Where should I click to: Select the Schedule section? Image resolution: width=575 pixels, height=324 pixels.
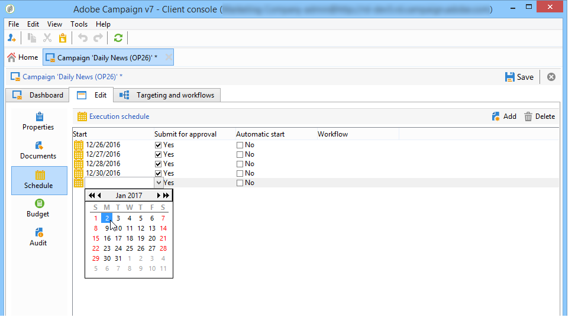pyautogui.click(x=39, y=180)
